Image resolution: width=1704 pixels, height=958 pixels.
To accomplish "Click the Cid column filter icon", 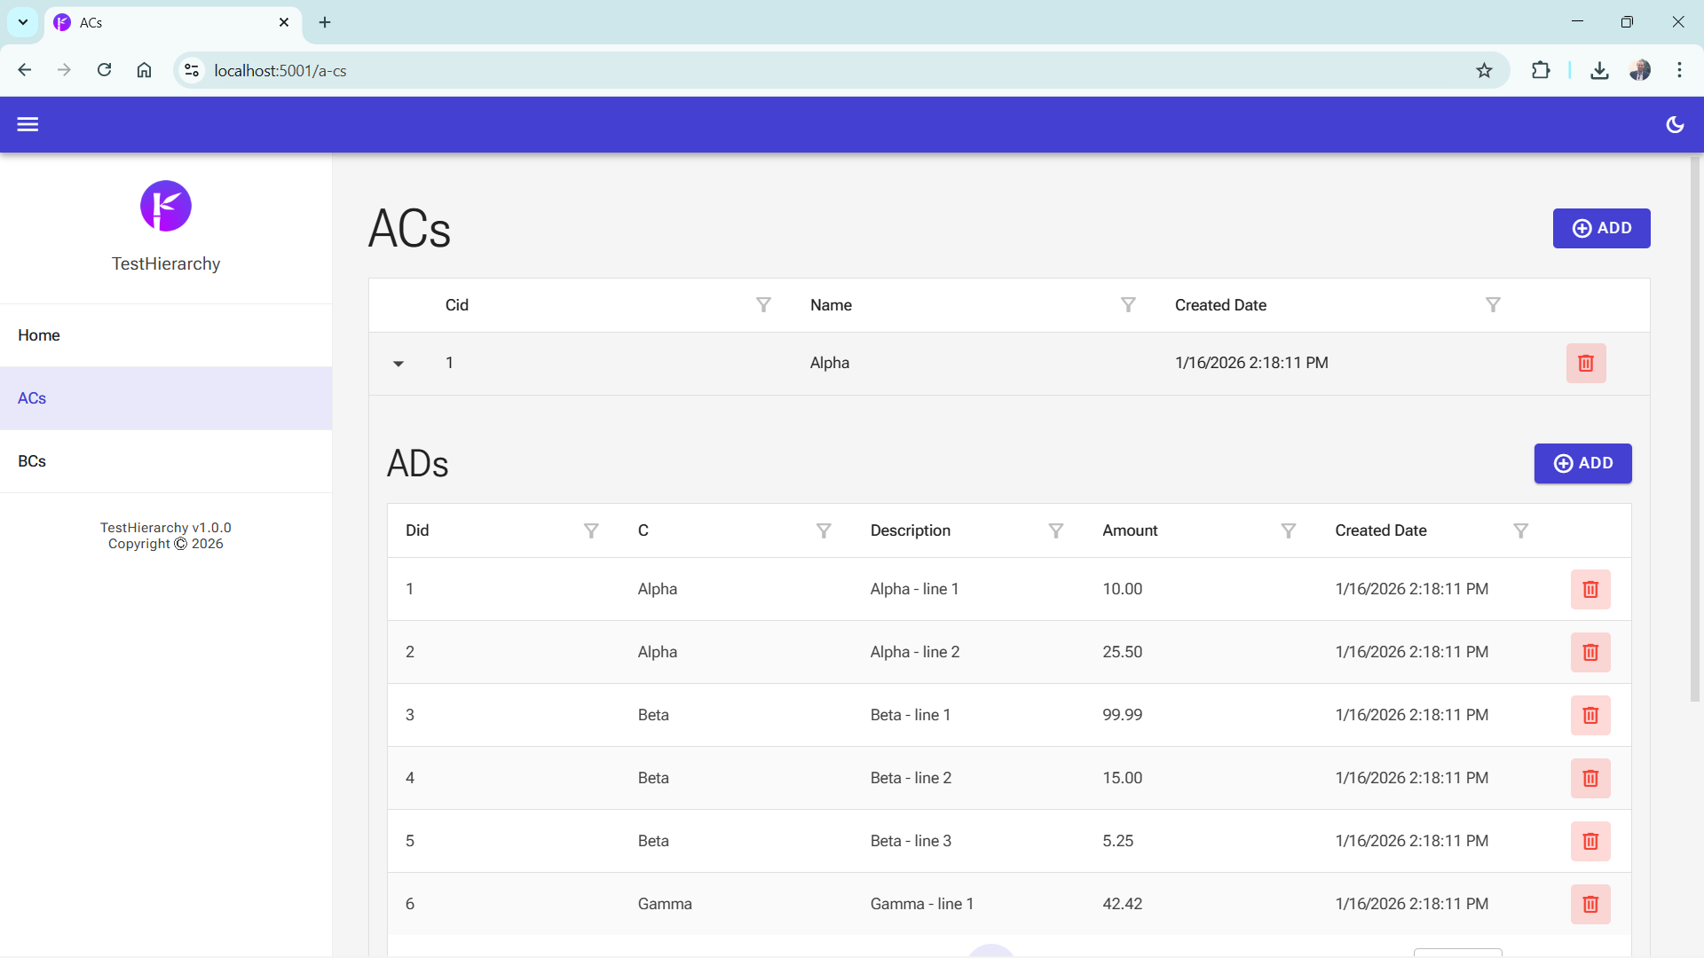I will point(763,305).
